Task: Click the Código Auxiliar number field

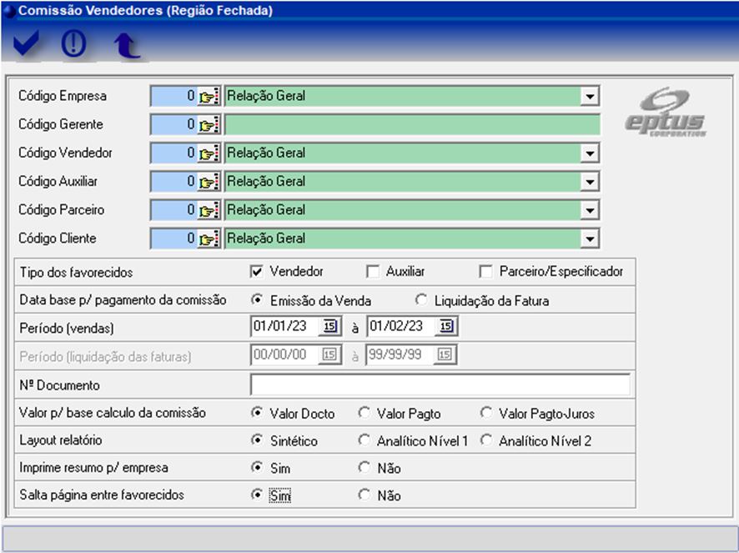Action: coord(174,182)
